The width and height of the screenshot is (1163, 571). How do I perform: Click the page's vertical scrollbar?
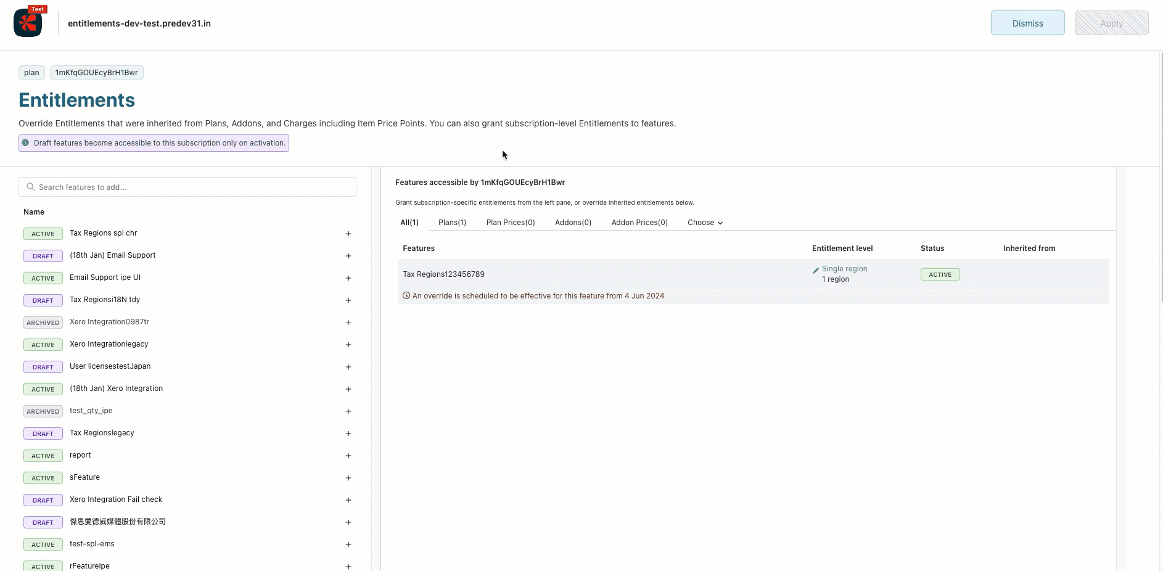(x=1161, y=185)
